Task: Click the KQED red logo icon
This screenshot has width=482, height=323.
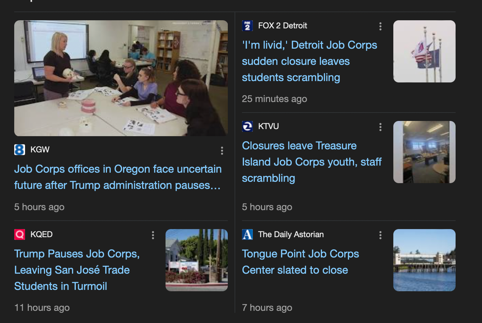Action: [x=20, y=234]
